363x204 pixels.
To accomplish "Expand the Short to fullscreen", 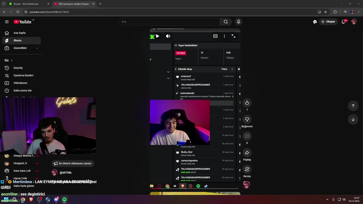I will pos(233,36).
